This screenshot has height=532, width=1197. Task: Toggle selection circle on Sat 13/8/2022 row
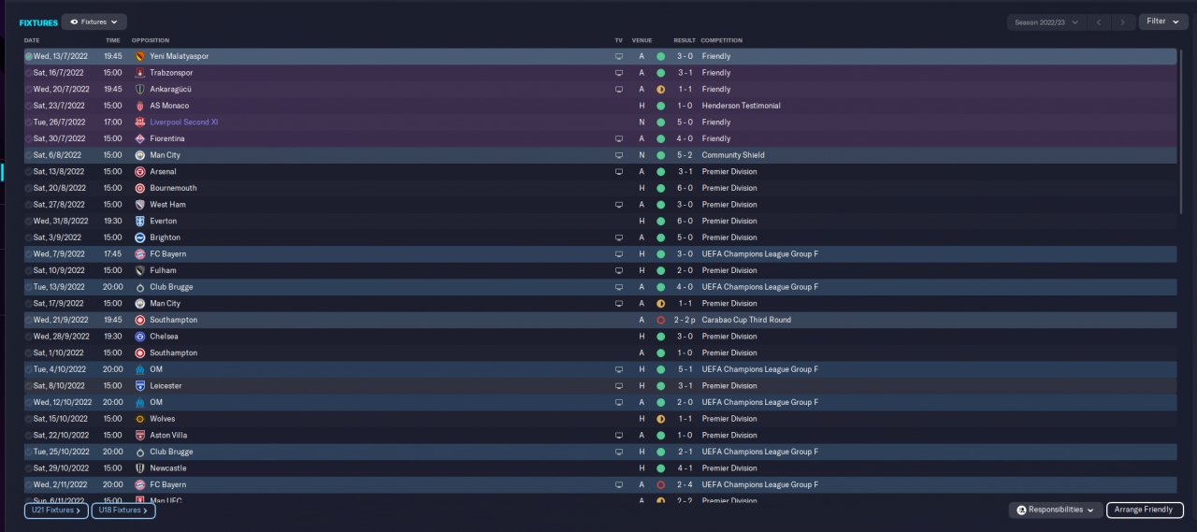[29, 172]
